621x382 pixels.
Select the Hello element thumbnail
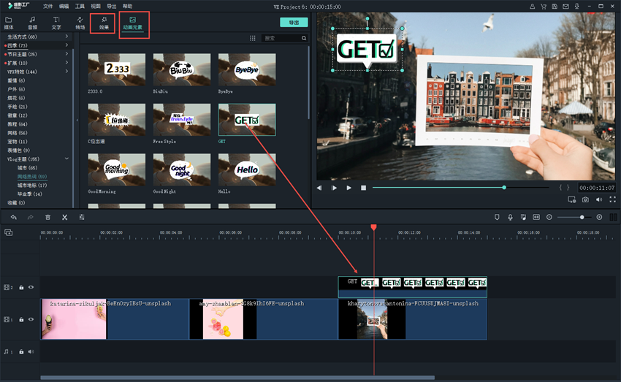click(247, 169)
